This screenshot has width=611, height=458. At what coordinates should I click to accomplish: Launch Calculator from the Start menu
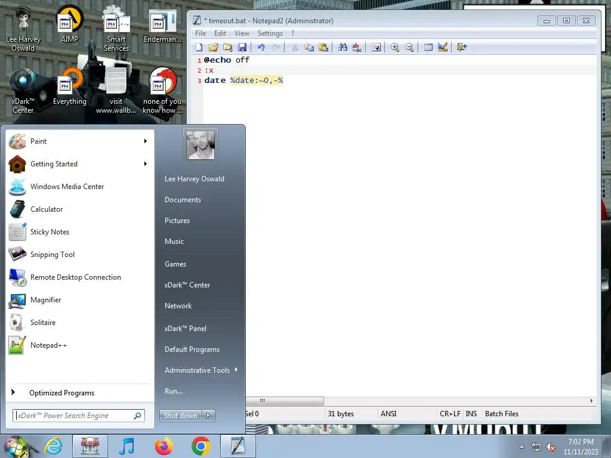(79, 209)
